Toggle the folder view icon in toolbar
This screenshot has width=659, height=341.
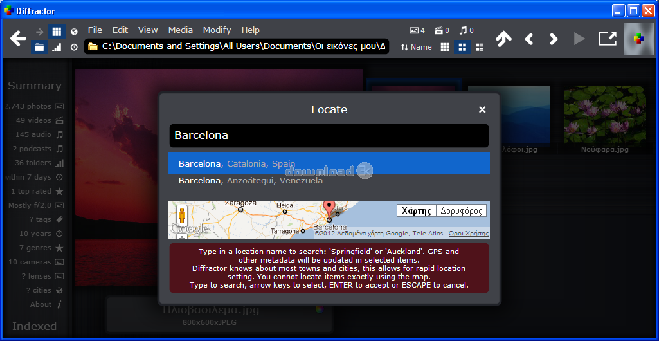[x=39, y=47]
